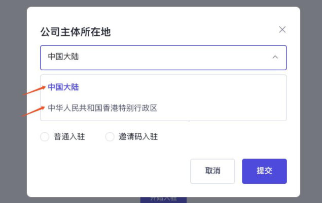Open the 公司主体所在地 select box showing 中国大陆
Viewport: 322px width, 203px height.
163,58
